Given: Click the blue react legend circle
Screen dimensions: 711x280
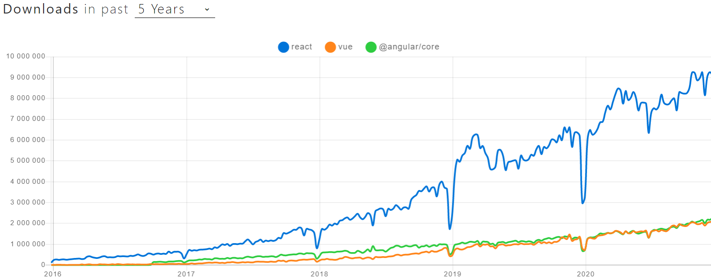Looking at the screenshot, I should 283,47.
